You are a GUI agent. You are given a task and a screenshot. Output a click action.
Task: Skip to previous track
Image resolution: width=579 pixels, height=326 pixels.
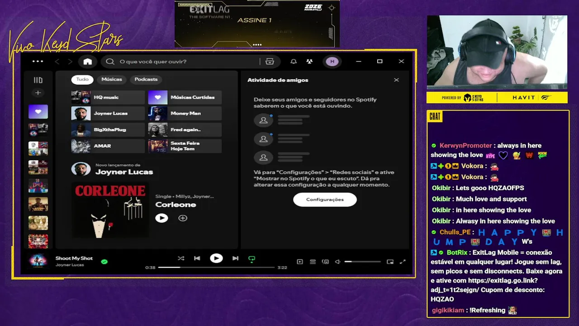click(x=197, y=259)
